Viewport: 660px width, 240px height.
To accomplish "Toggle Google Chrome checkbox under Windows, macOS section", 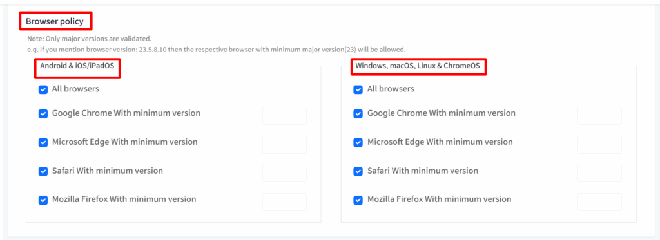I will pos(358,114).
